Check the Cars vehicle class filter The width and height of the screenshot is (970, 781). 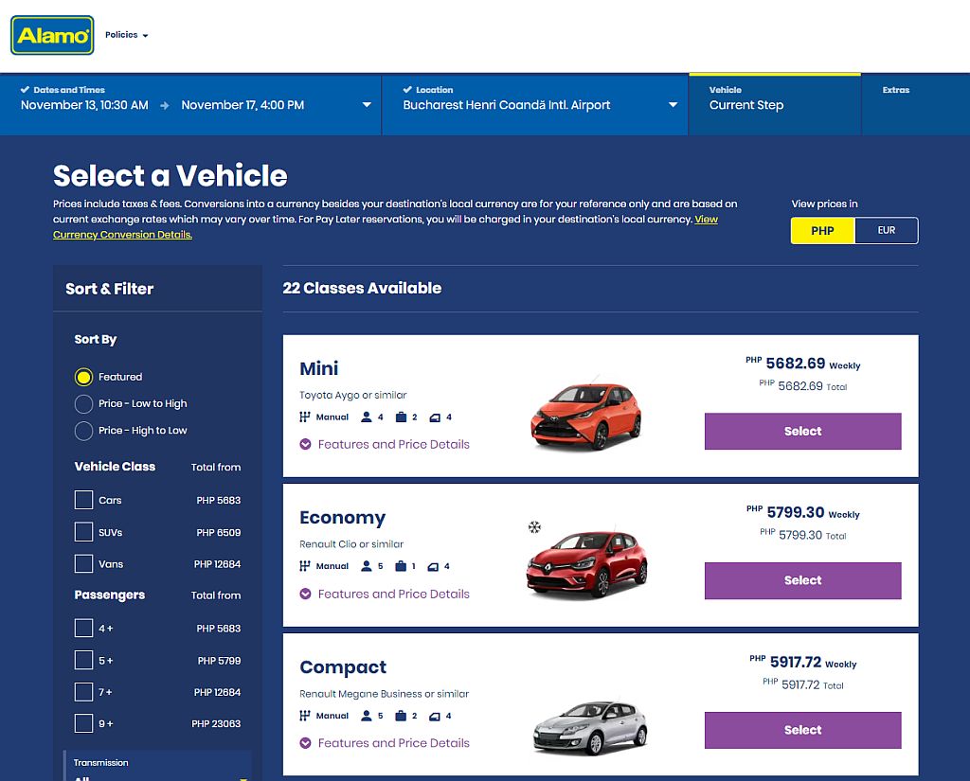pos(83,500)
